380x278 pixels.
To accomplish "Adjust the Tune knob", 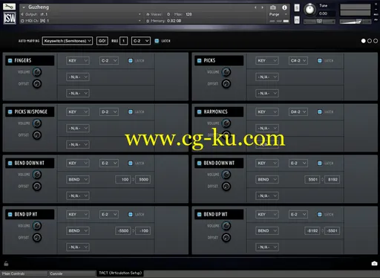I will click(x=309, y=10).
